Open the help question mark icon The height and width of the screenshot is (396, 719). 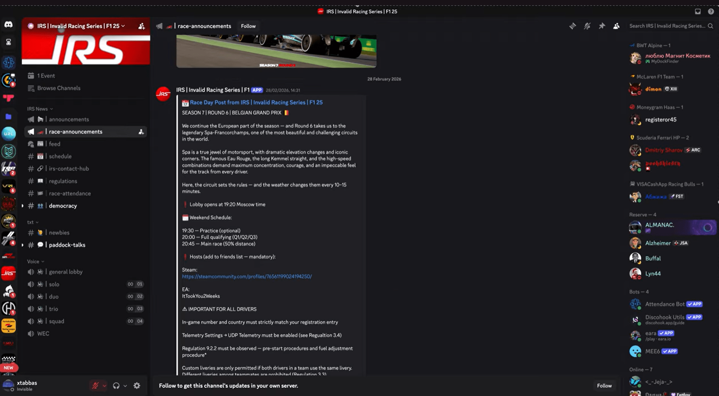(x=711, y=12)
